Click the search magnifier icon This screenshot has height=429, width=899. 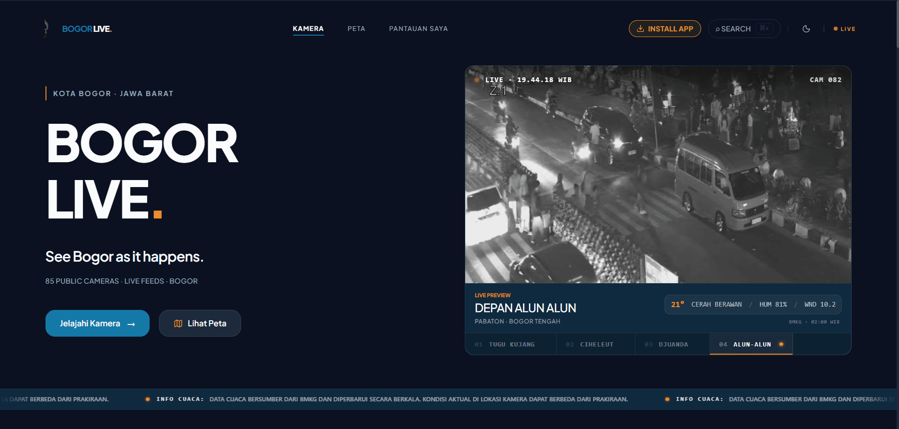coord(718,29)
